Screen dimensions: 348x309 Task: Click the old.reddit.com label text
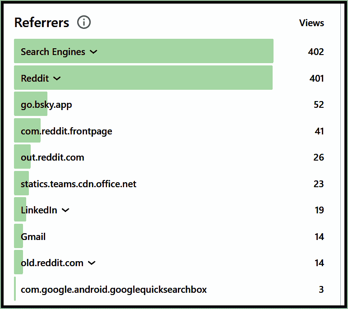pyautogui.click(x=52, y=263)
